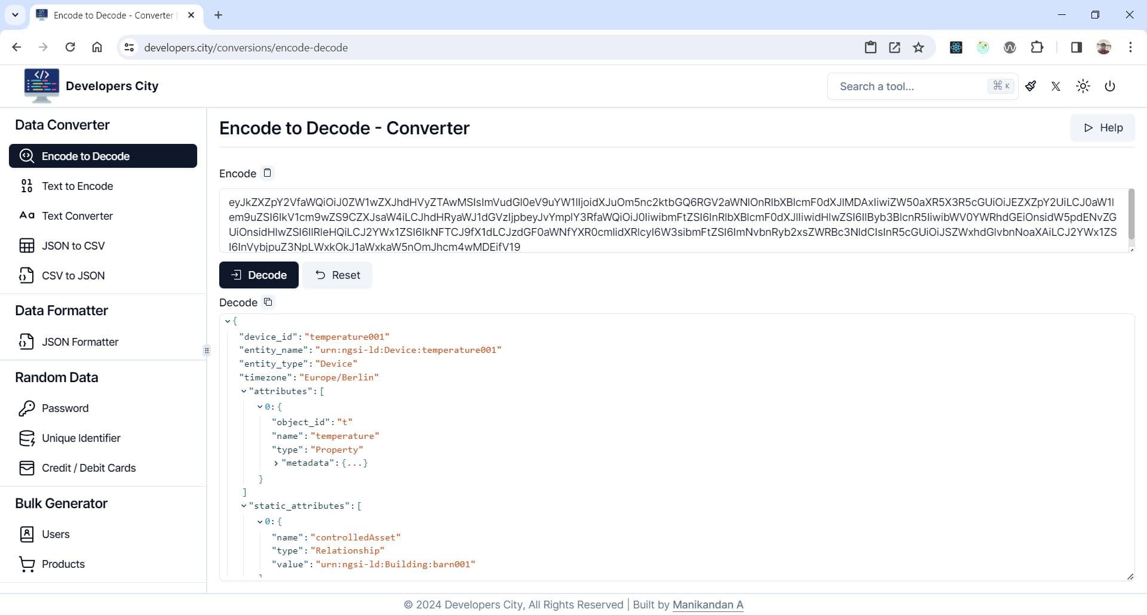Image resolution: width=1147 pixels, height=615 pixels.
Task: Collapse the static_attributes array
Action: tap(244, 505)
